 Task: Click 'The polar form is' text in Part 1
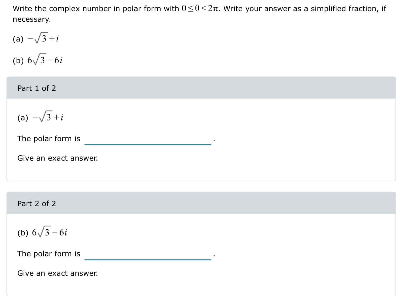point(49,139)
